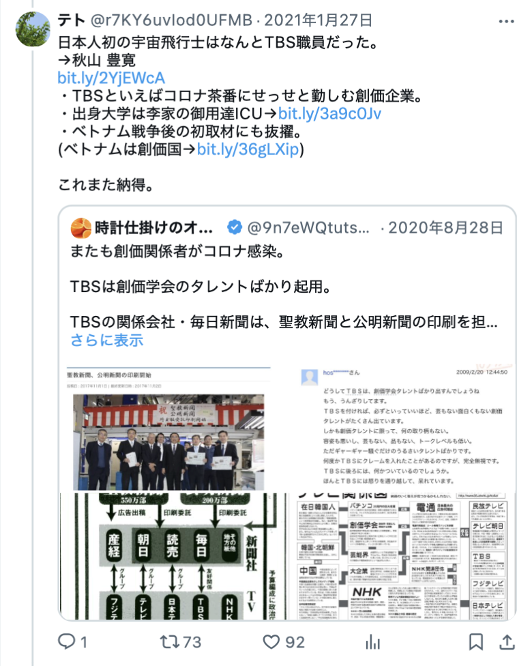Expand quoted post with さらに表示
This screenshot has height=666, width=532.
[107, 341]
